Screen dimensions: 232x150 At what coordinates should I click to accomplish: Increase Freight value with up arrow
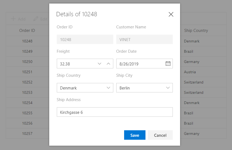click(x=108, y=64)
